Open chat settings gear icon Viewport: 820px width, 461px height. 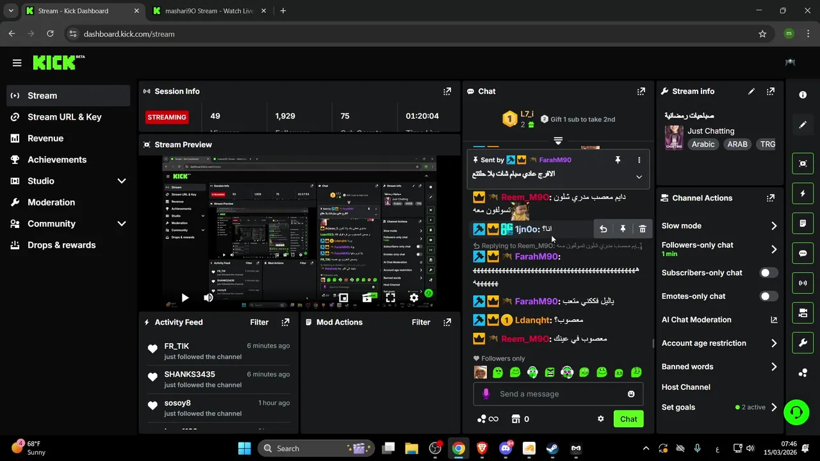tap(601, 419)
